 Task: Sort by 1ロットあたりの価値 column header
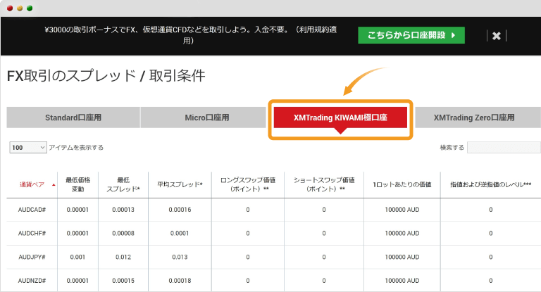(402, 185)
